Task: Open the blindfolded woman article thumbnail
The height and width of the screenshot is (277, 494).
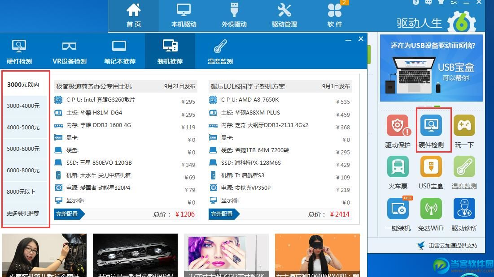Action: pos(317,255)
